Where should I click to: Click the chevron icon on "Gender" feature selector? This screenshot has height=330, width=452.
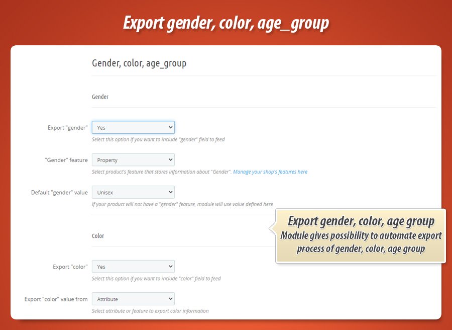(171, 159)
